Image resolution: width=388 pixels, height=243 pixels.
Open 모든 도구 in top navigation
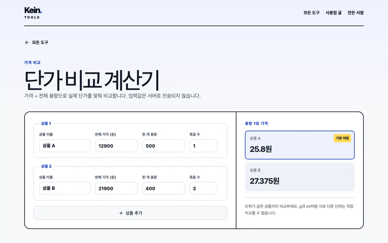pos(311,13)
